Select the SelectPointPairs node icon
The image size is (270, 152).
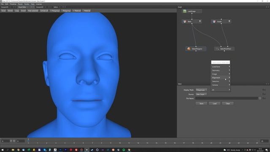[218, 49]
